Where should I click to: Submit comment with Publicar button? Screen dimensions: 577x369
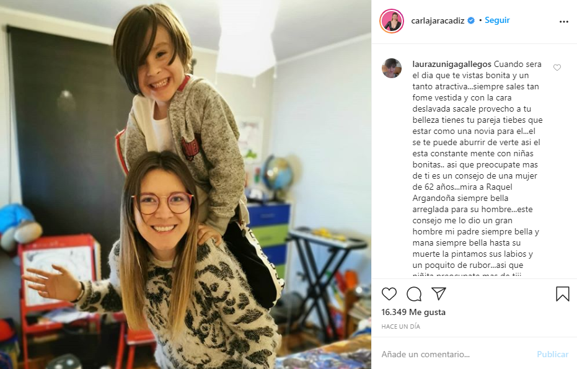[553, 354]
